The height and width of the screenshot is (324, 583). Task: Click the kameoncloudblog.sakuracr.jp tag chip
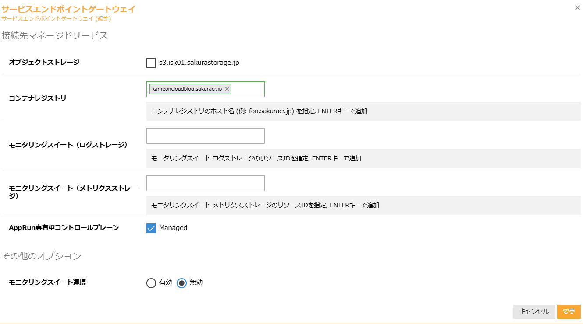(x=187, y=89)
